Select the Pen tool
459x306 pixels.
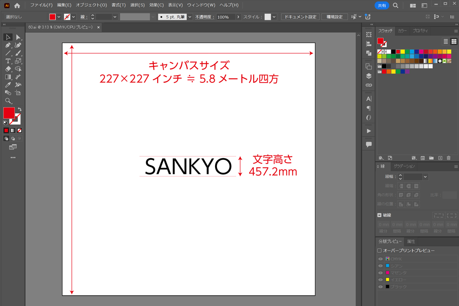(x=8, y=45)
